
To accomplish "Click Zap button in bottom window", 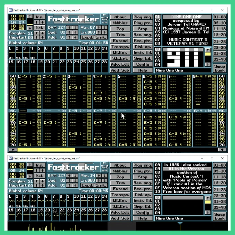I will [x=120, y=177].
